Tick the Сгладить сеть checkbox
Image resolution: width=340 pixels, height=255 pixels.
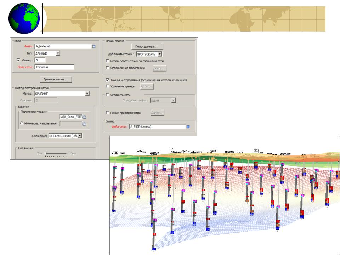coord(107,95)
